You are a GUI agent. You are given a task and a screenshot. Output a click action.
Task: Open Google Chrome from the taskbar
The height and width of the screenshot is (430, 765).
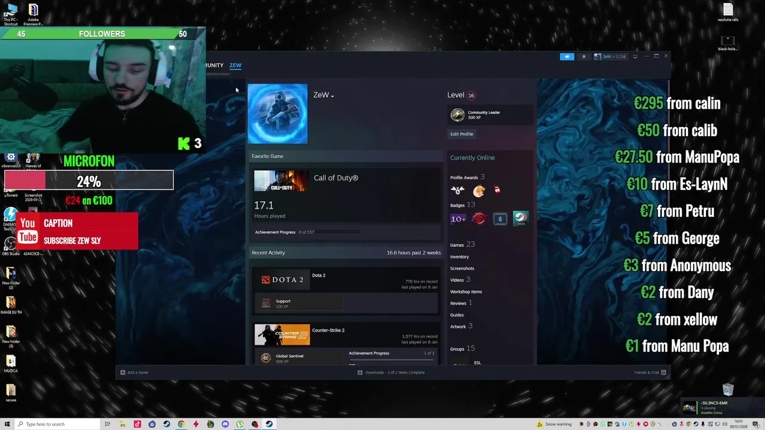tap(181, 424)
